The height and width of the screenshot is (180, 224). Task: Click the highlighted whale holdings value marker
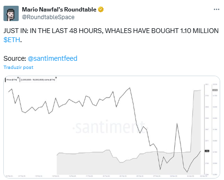215,90
